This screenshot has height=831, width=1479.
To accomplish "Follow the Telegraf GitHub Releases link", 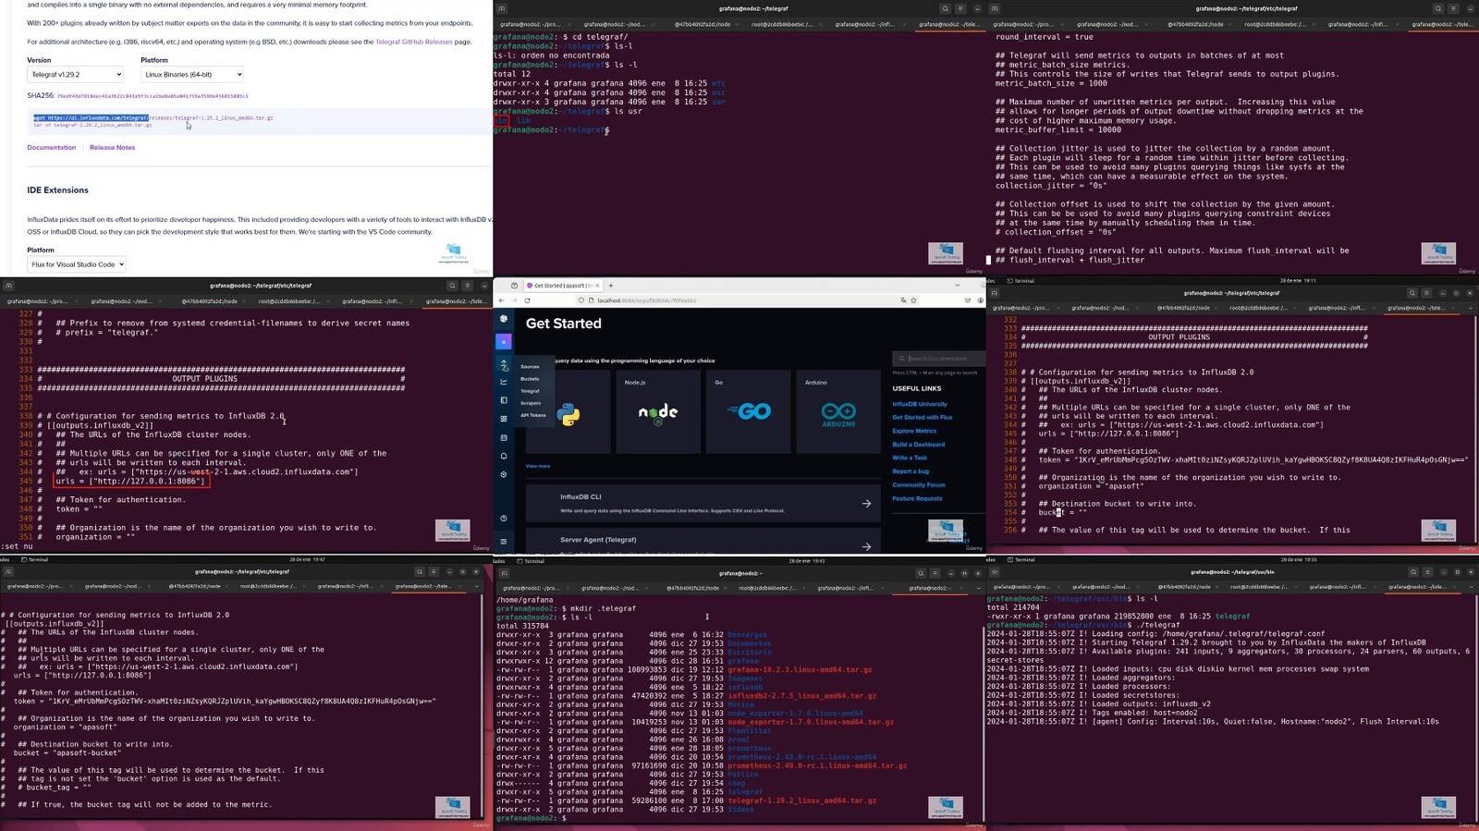I will point(414,42).
